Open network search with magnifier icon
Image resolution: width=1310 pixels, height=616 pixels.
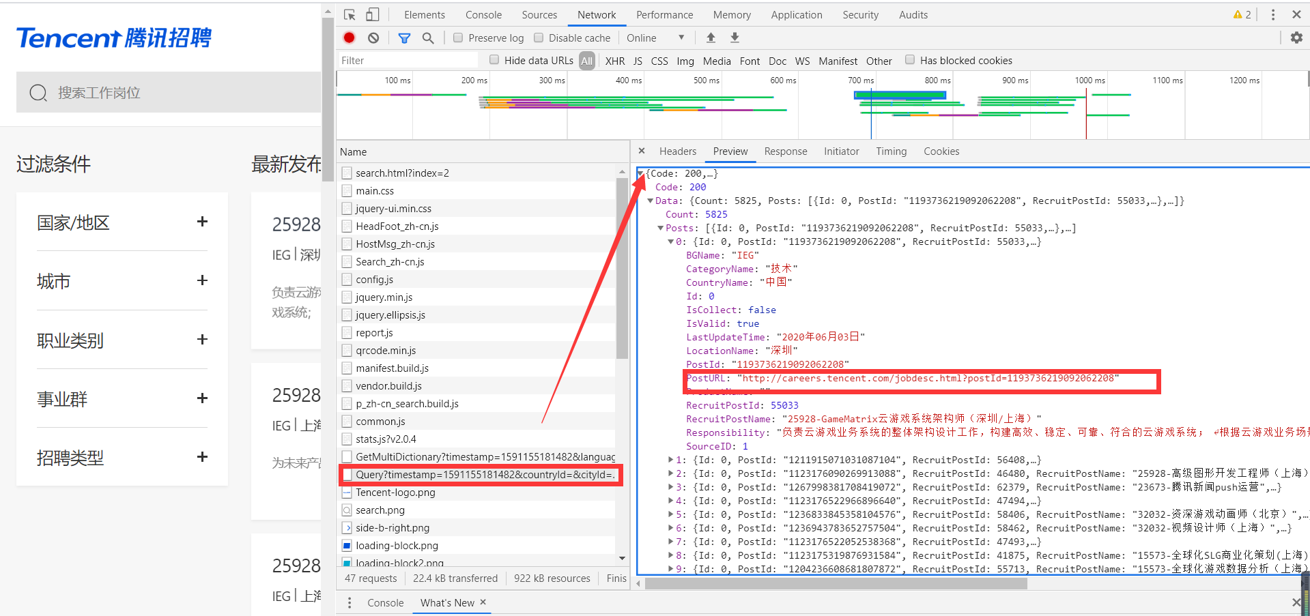pos(428,38)
